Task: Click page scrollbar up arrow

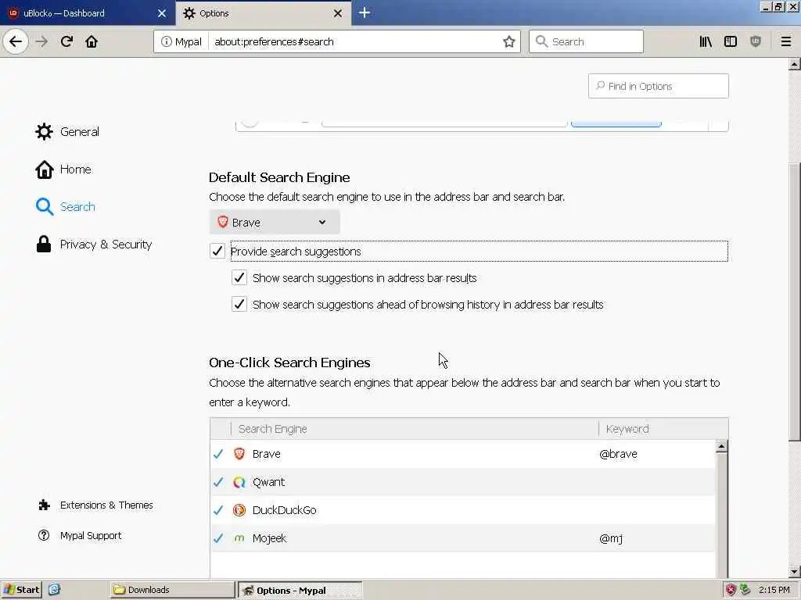Action: 795,64
